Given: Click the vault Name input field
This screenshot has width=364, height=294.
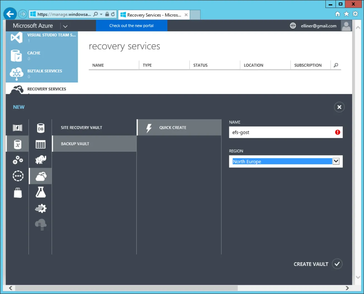Looking at the screenshot, I should 286,132.
